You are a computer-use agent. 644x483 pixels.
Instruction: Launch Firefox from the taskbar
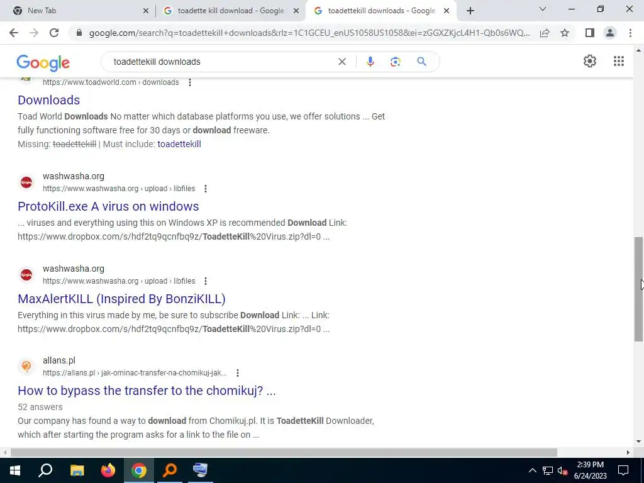108,470
